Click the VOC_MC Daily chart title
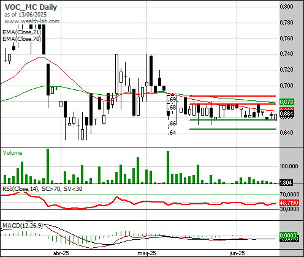304x257 pixels. (x=31, y=7)
